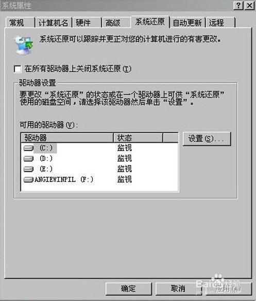Click the 取消 button

178,289
